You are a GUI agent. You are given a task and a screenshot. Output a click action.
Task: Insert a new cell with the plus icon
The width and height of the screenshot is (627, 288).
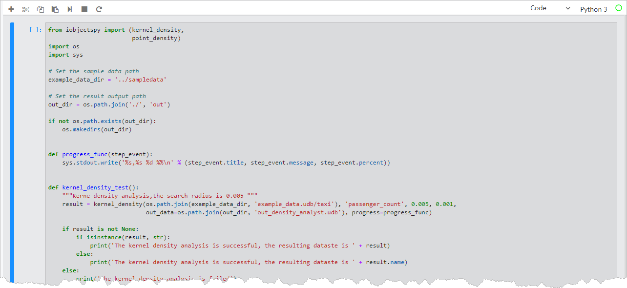coord(11,9)
